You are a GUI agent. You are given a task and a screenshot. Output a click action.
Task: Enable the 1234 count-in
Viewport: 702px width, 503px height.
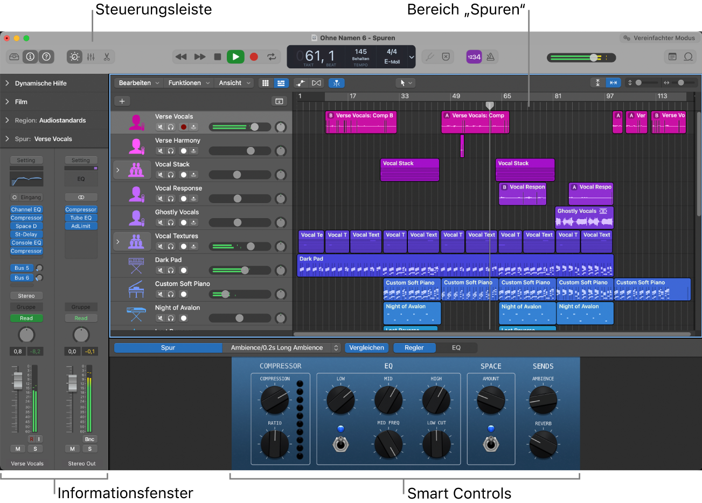(x=475, y=57)
